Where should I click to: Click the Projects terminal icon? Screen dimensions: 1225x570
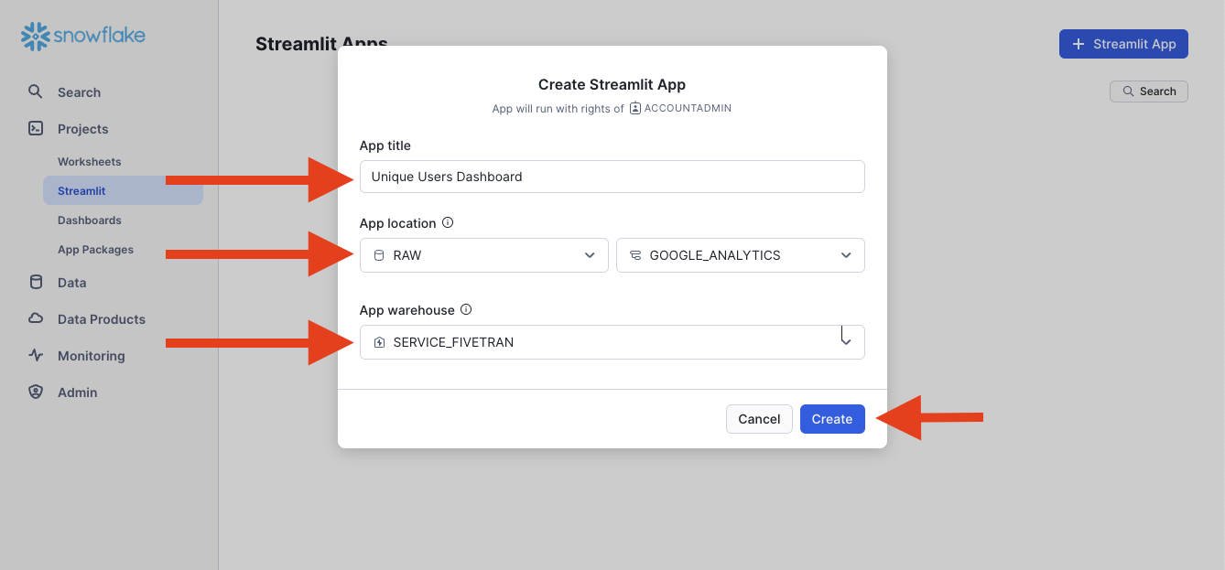tap(36, 128)
